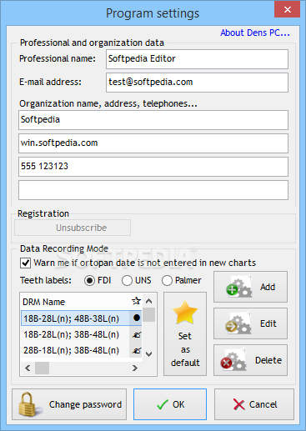Click the Delete DRM button
Screen dimensions: 306x431
[250, 360]
